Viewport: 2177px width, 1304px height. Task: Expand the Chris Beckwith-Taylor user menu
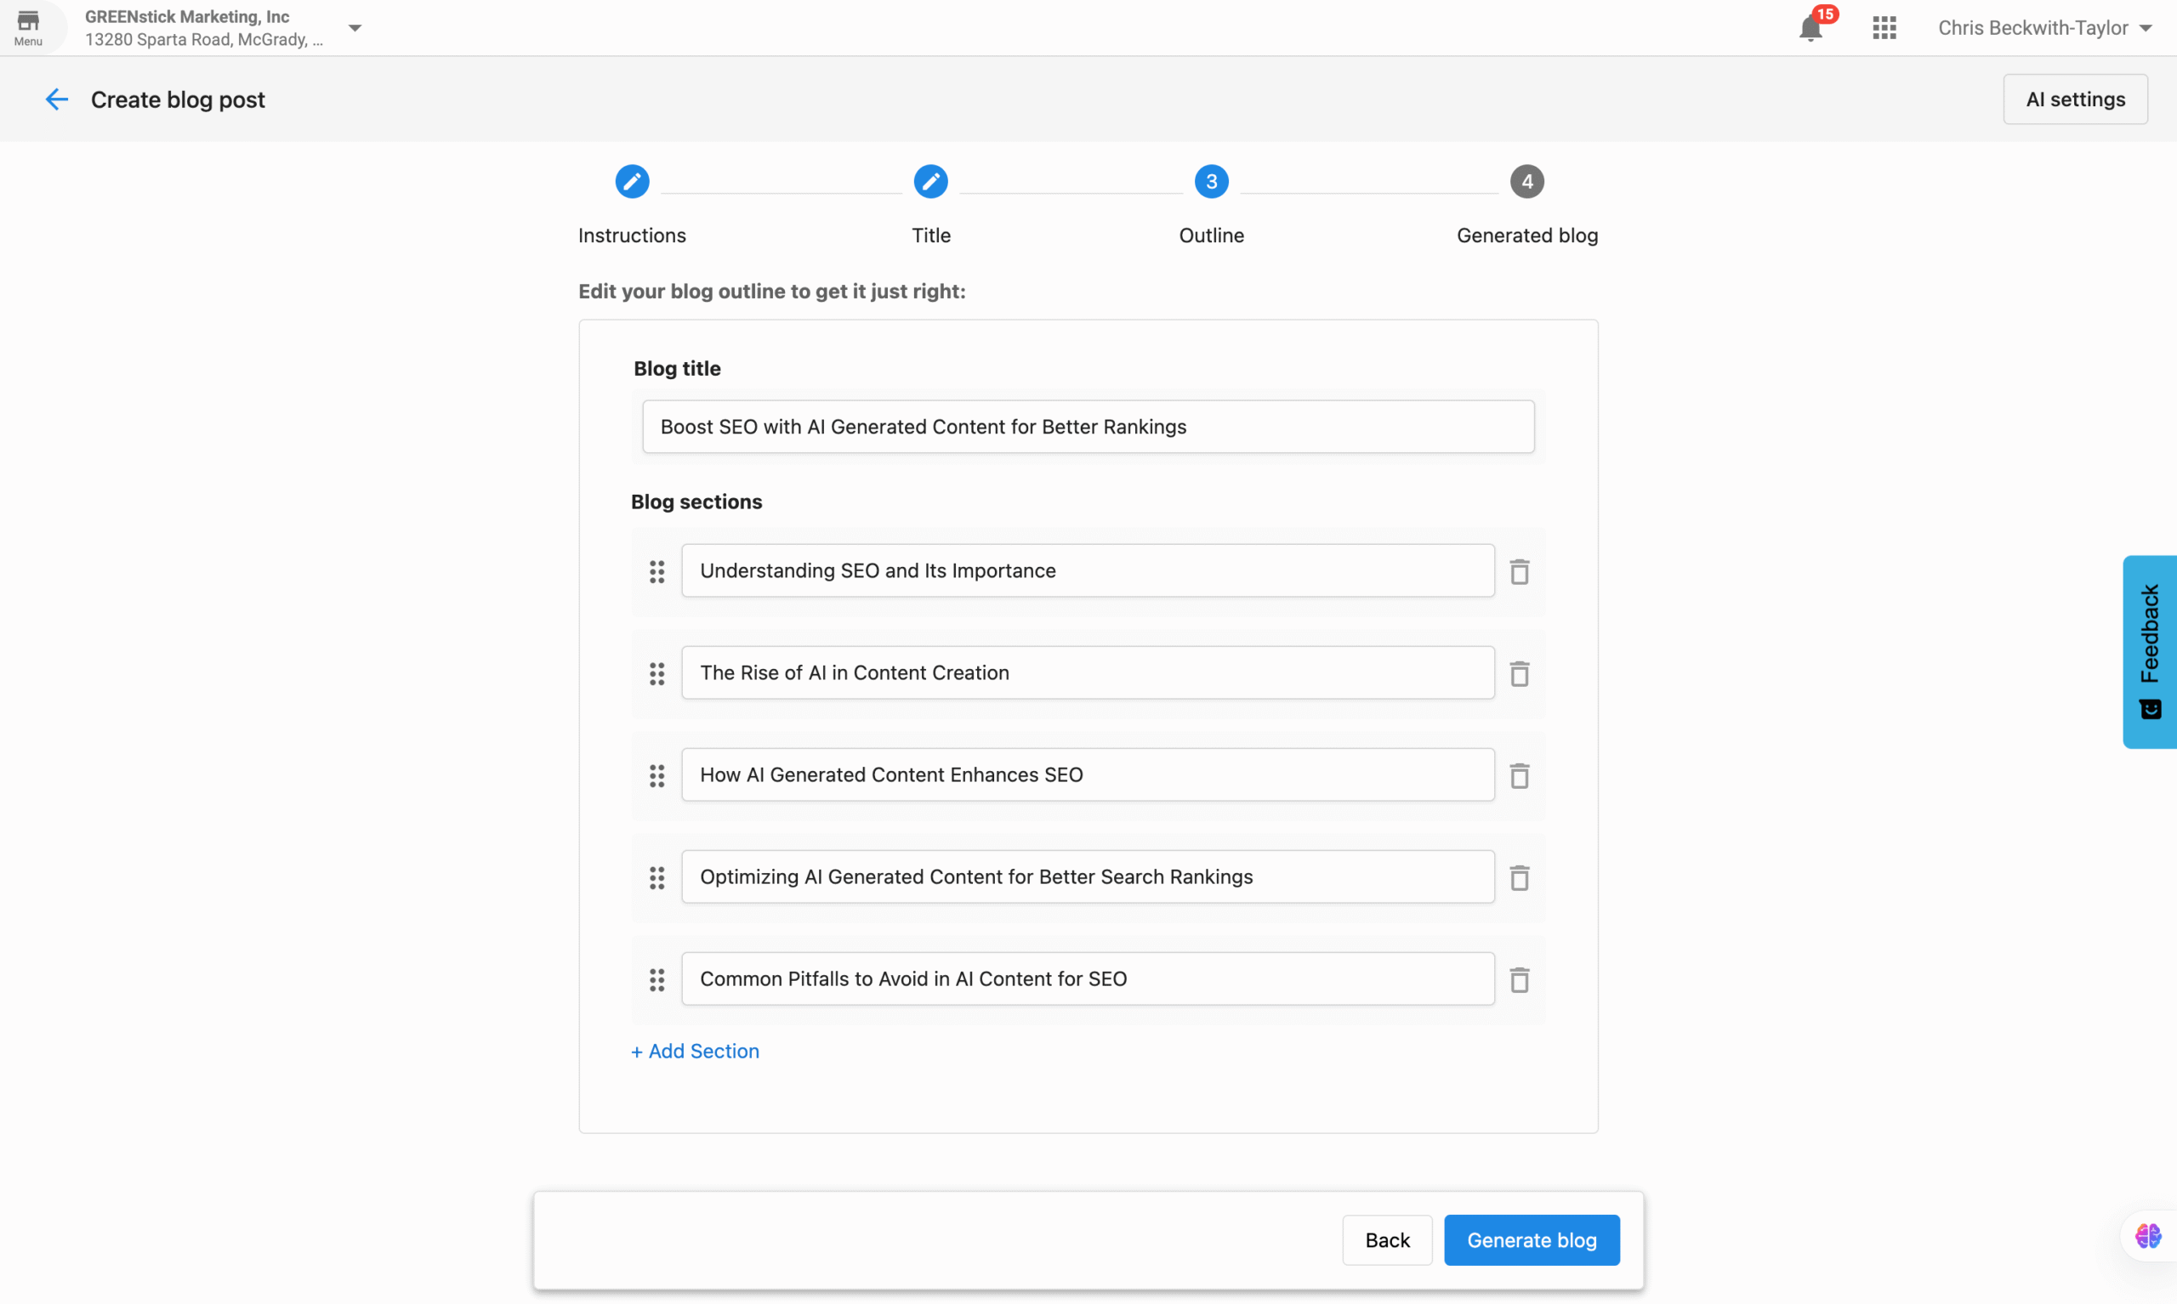coord(2044,28)
